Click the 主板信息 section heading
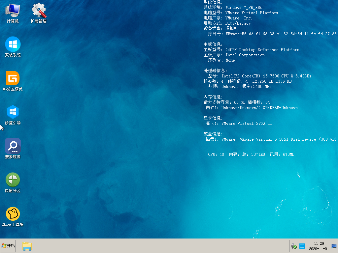 [213, 44]
